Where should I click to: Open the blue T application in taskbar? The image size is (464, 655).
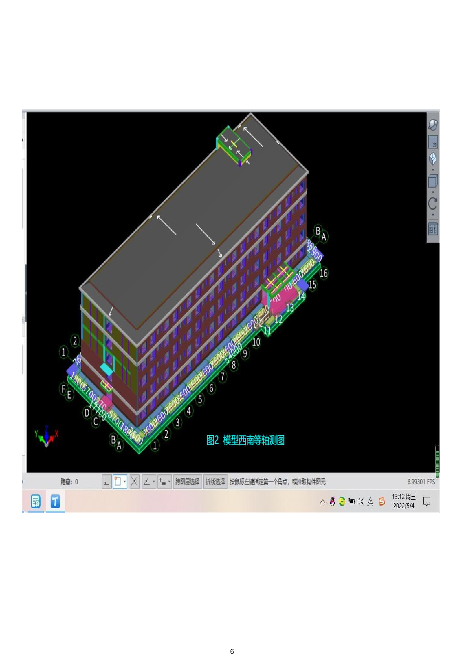55,501
